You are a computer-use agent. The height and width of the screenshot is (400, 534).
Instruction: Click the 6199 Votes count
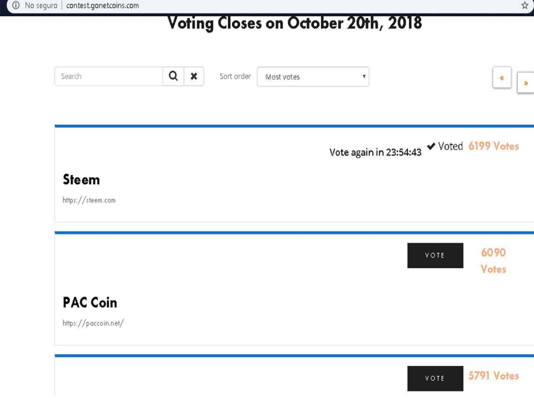click(494, 146)
